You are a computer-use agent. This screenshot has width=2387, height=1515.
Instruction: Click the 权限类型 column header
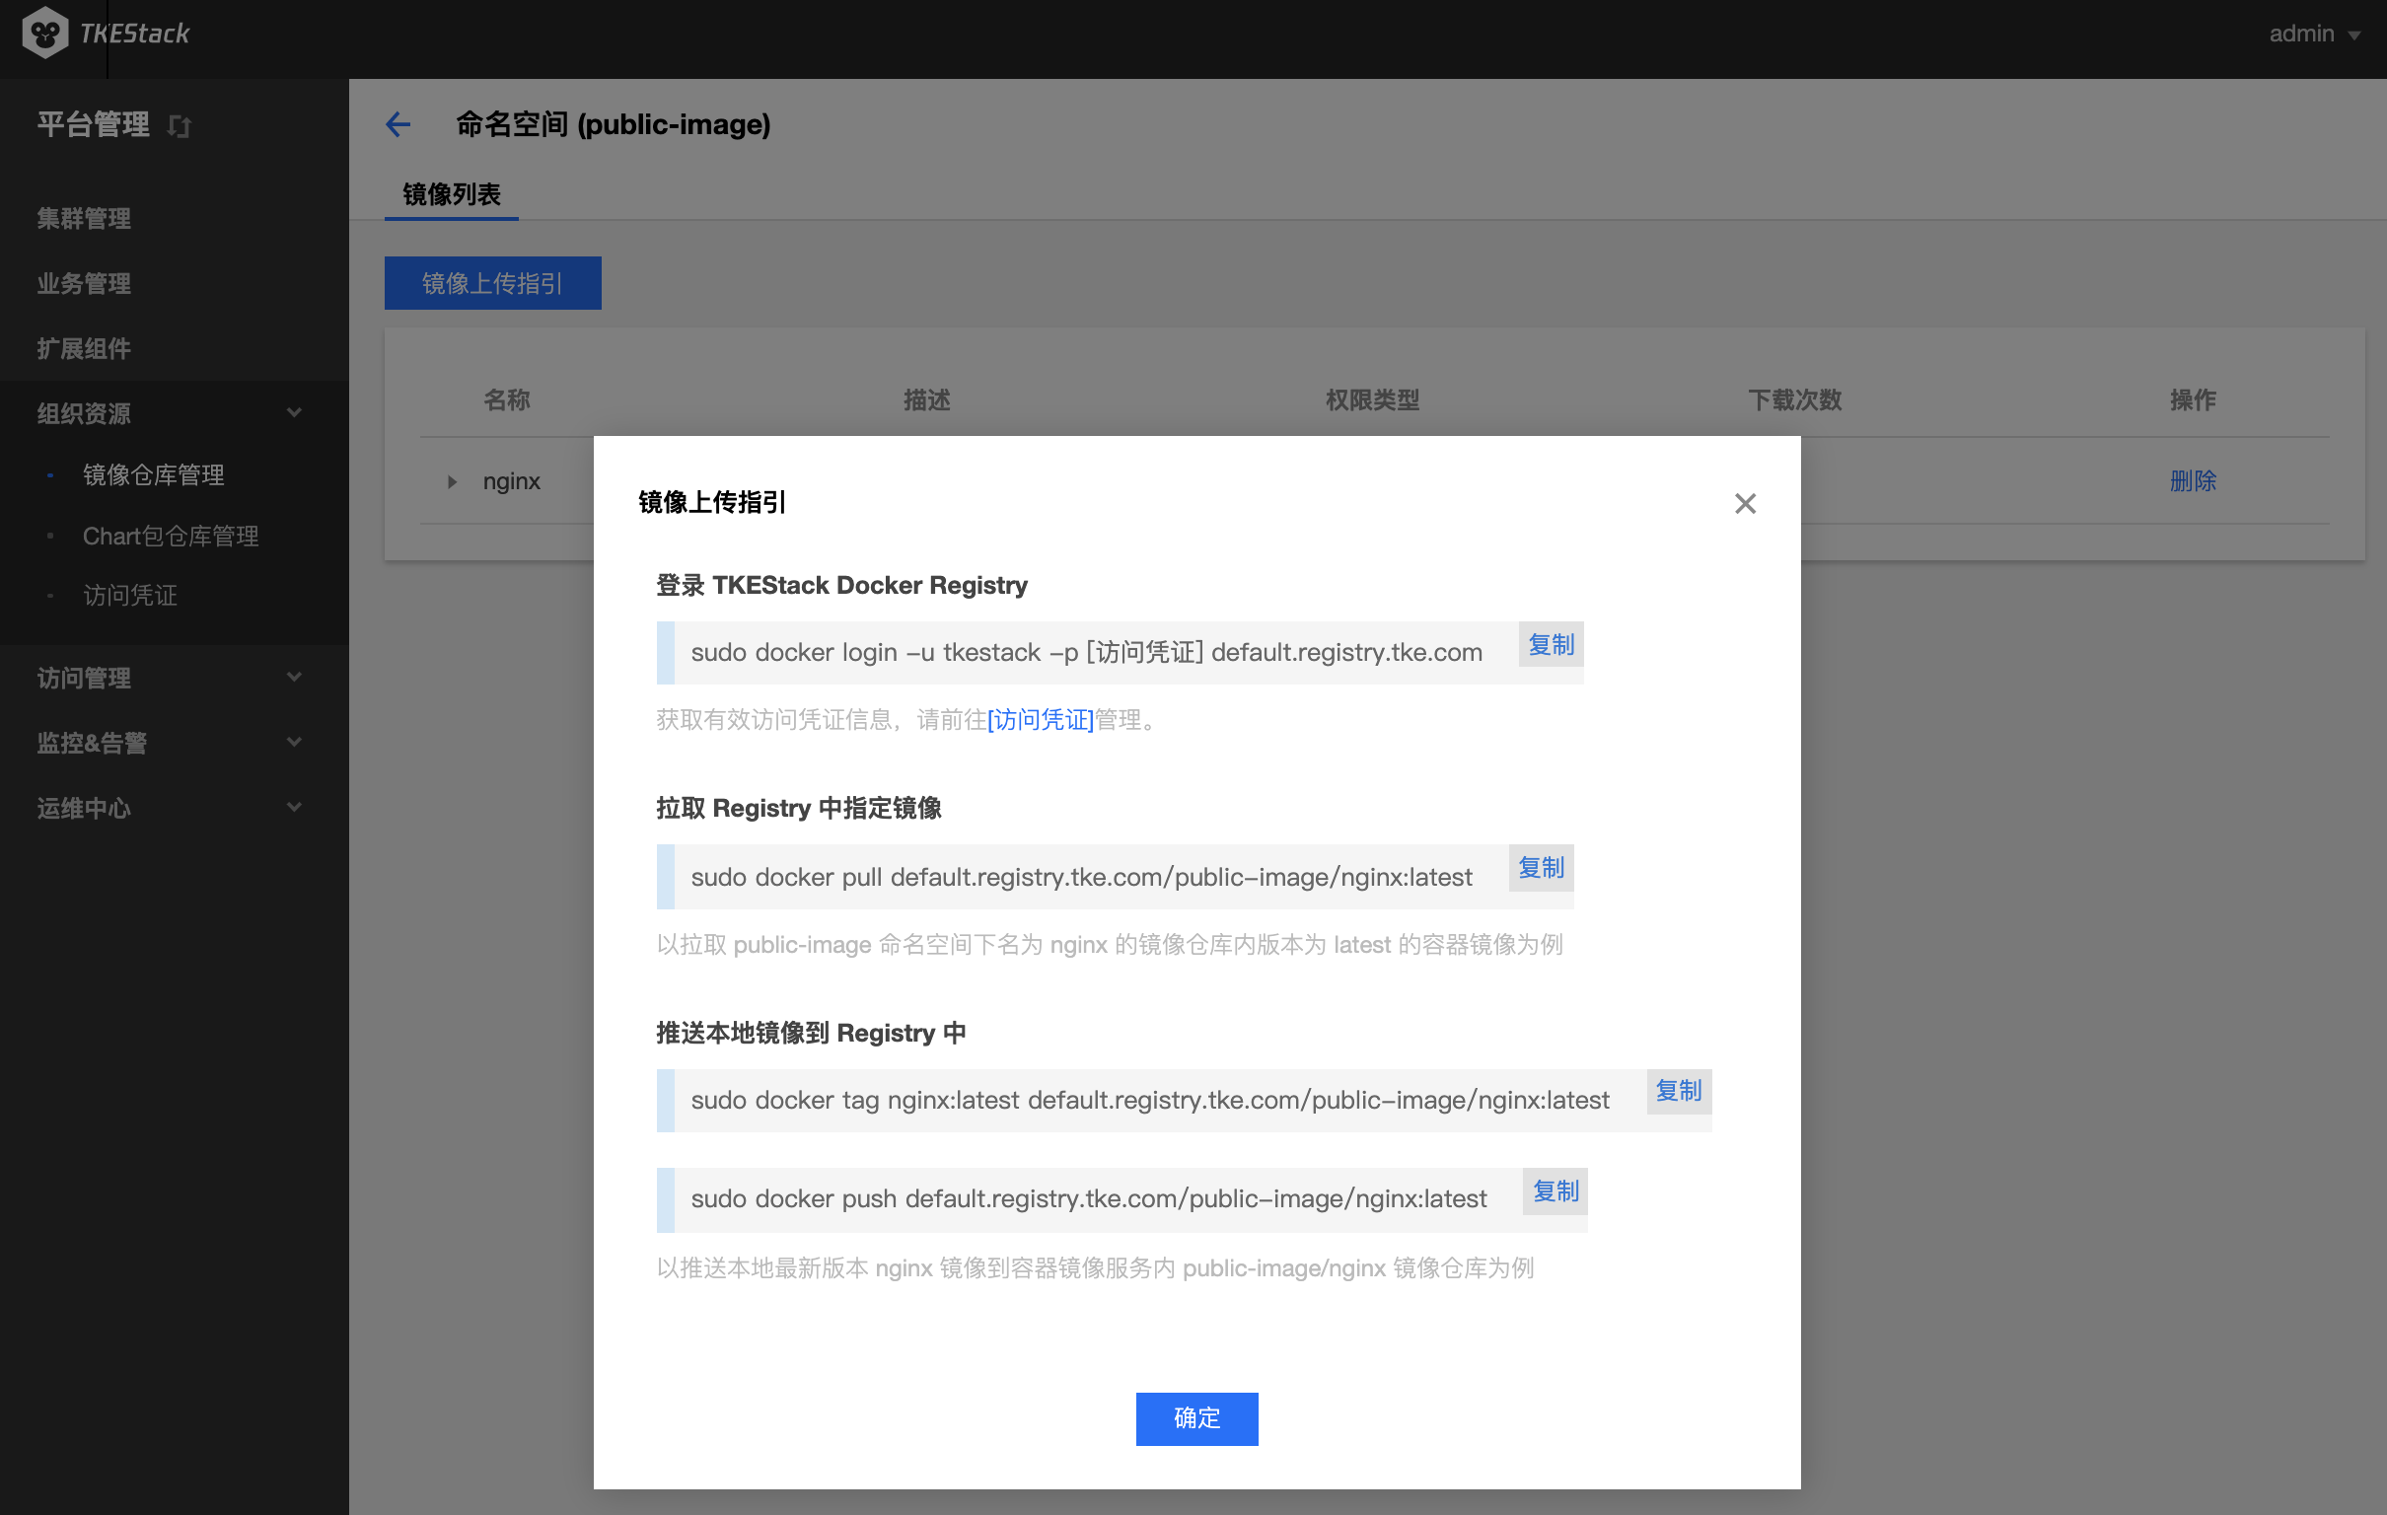coord(1372,400)
